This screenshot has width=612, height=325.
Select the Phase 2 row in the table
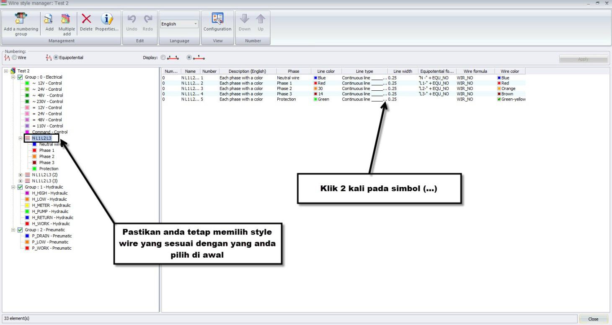(x=251, y=88)
